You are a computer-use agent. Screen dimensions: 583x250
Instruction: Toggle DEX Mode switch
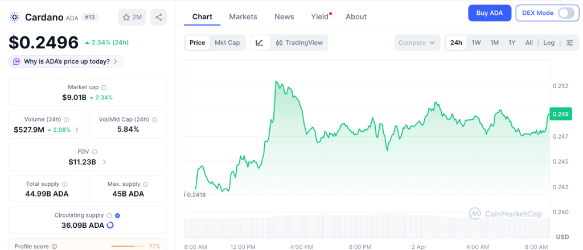(566, 13)
